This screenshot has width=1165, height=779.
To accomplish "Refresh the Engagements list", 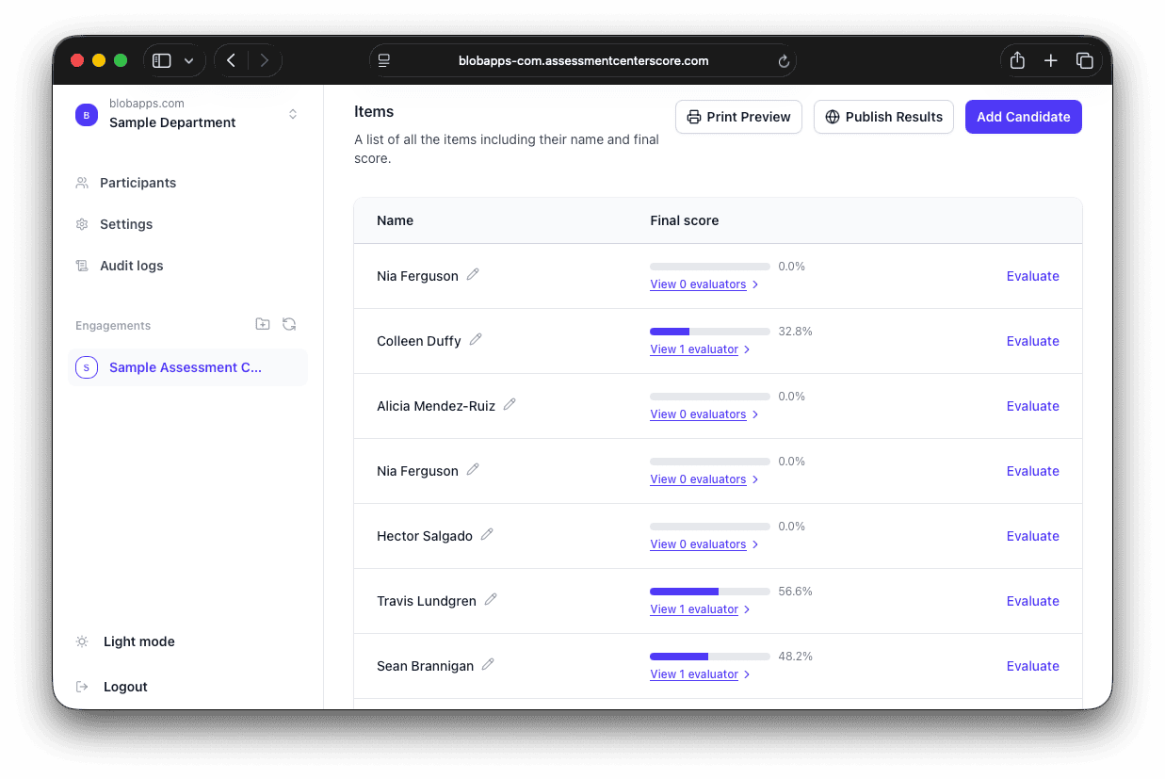I will (289, 324).
